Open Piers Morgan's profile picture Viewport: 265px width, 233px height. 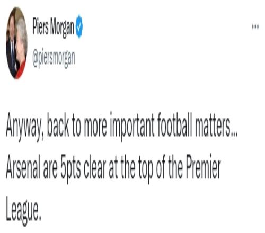[16, 43]
